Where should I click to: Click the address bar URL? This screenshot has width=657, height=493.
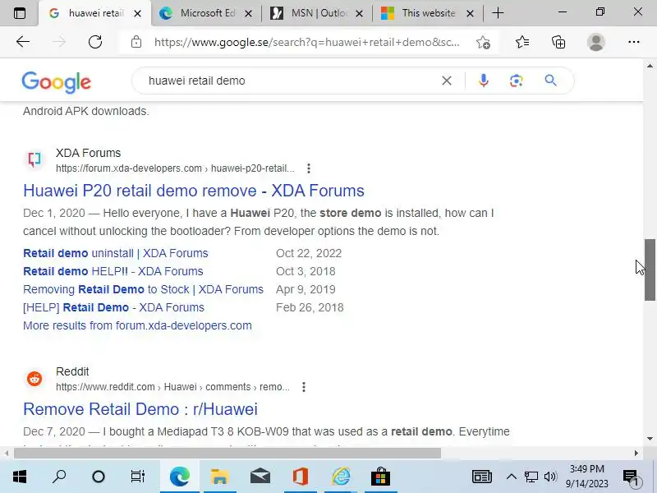point(306,43)
